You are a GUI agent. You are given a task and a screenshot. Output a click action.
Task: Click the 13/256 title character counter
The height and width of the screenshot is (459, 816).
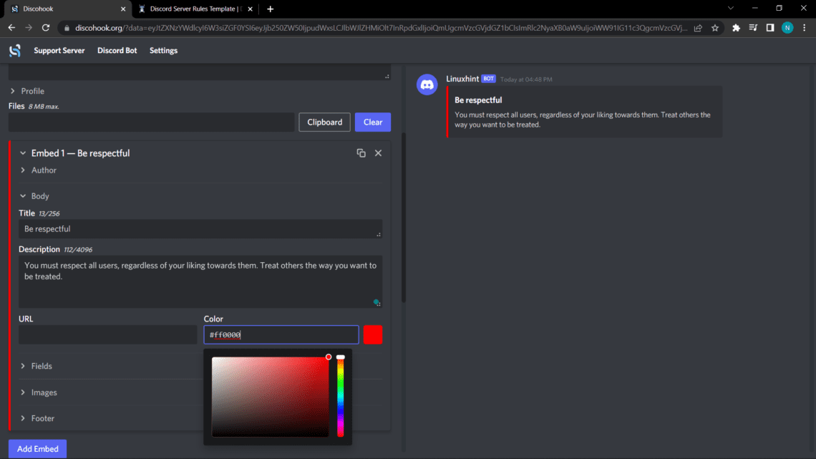[x=49, y=213]
